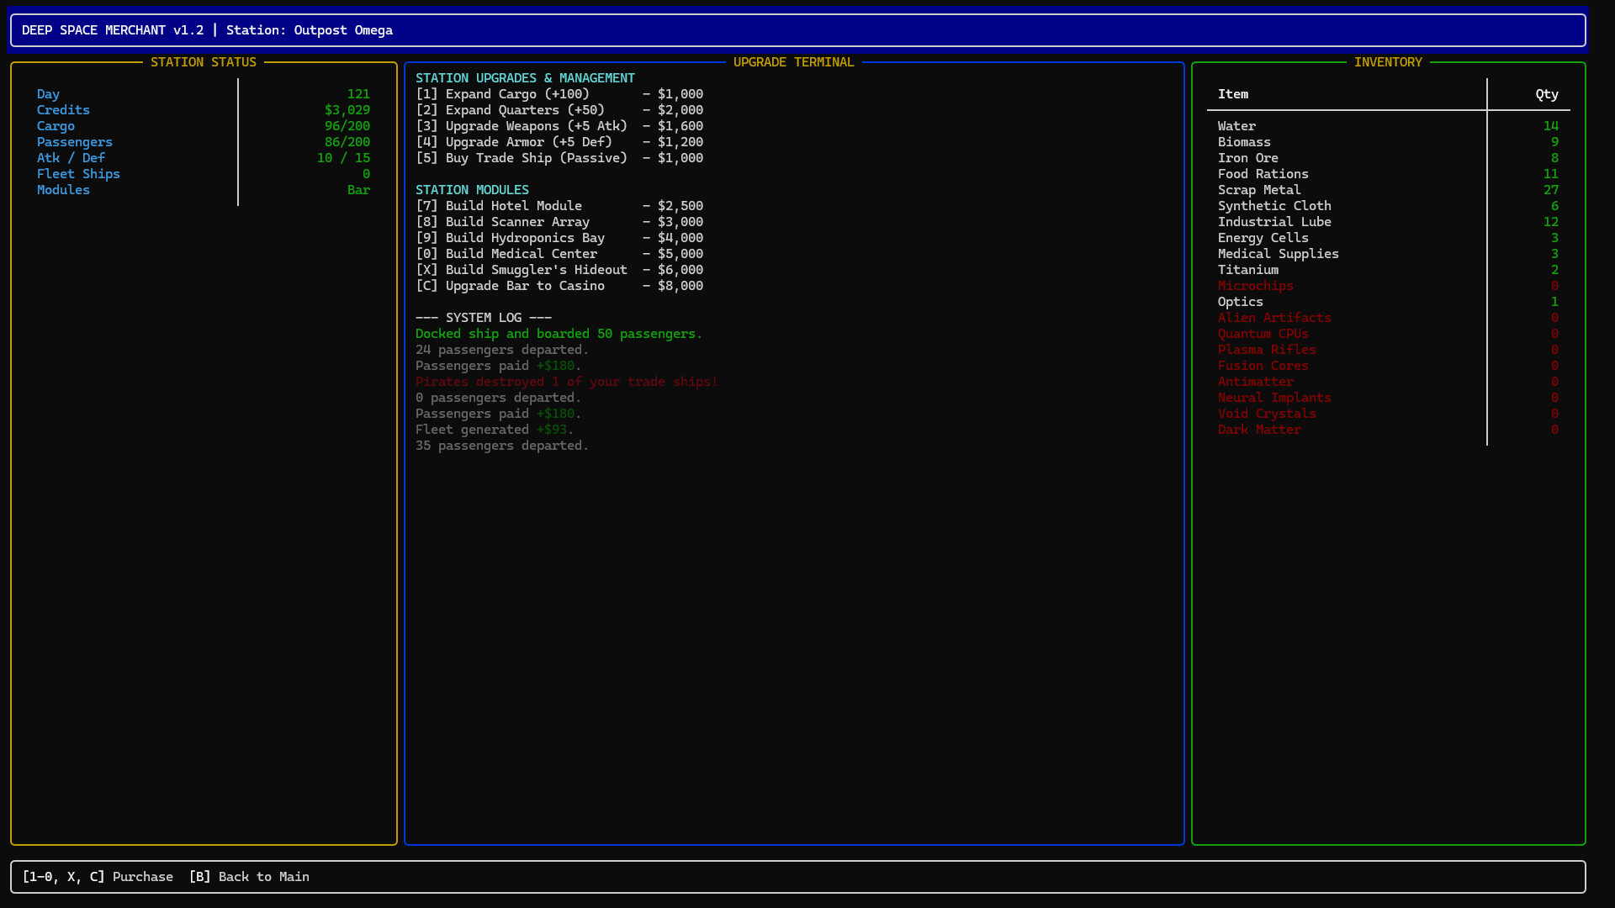Select the Qty column header in inventory
Image resolution: width=1615 pixels, height=908 pixels.
click(x=1546, y=94)
